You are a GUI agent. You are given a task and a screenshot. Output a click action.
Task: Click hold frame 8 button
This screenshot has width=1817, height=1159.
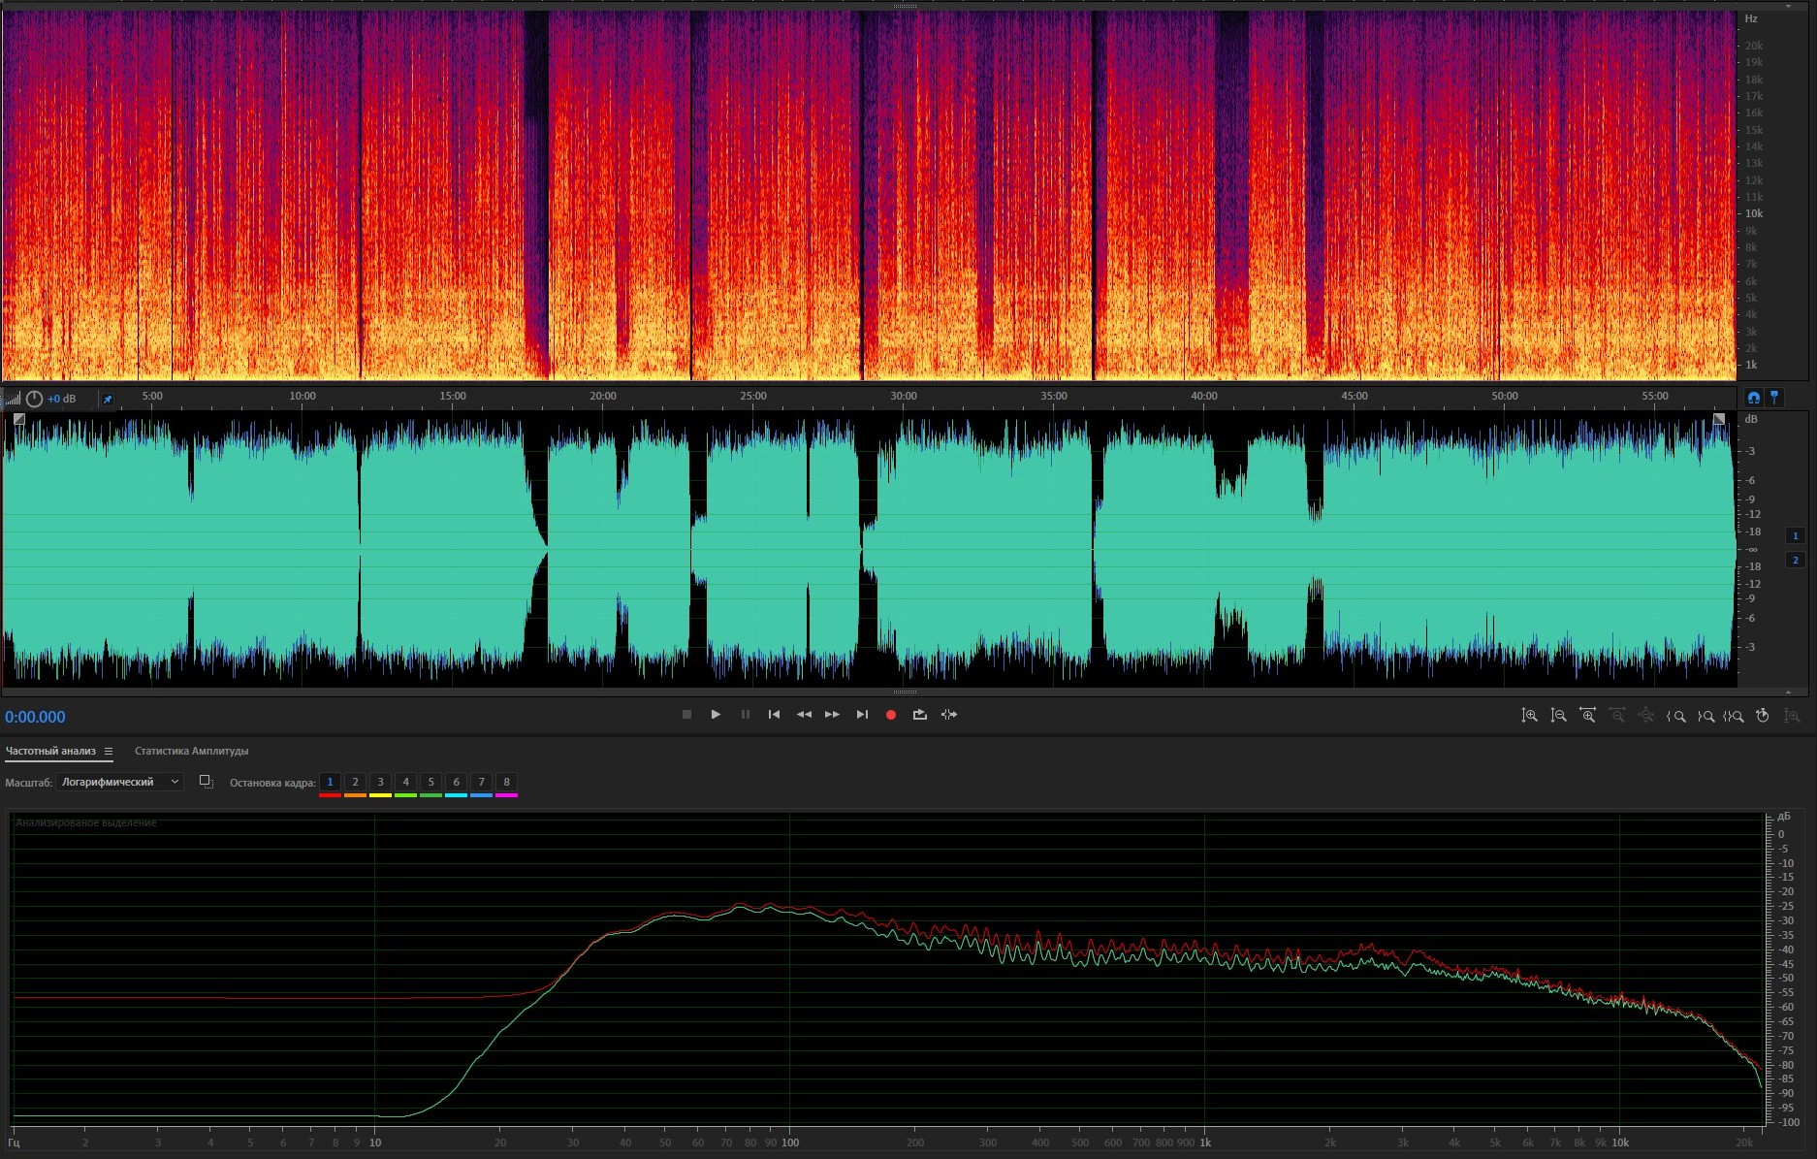pyautogui.click(x=506, y=782)
